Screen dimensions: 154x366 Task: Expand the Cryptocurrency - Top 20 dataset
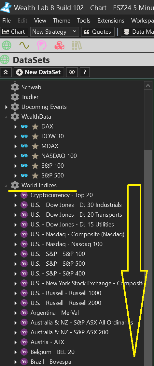pos(16,195)
